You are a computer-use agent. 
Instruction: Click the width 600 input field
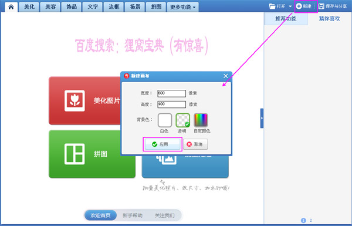point(171,93)
